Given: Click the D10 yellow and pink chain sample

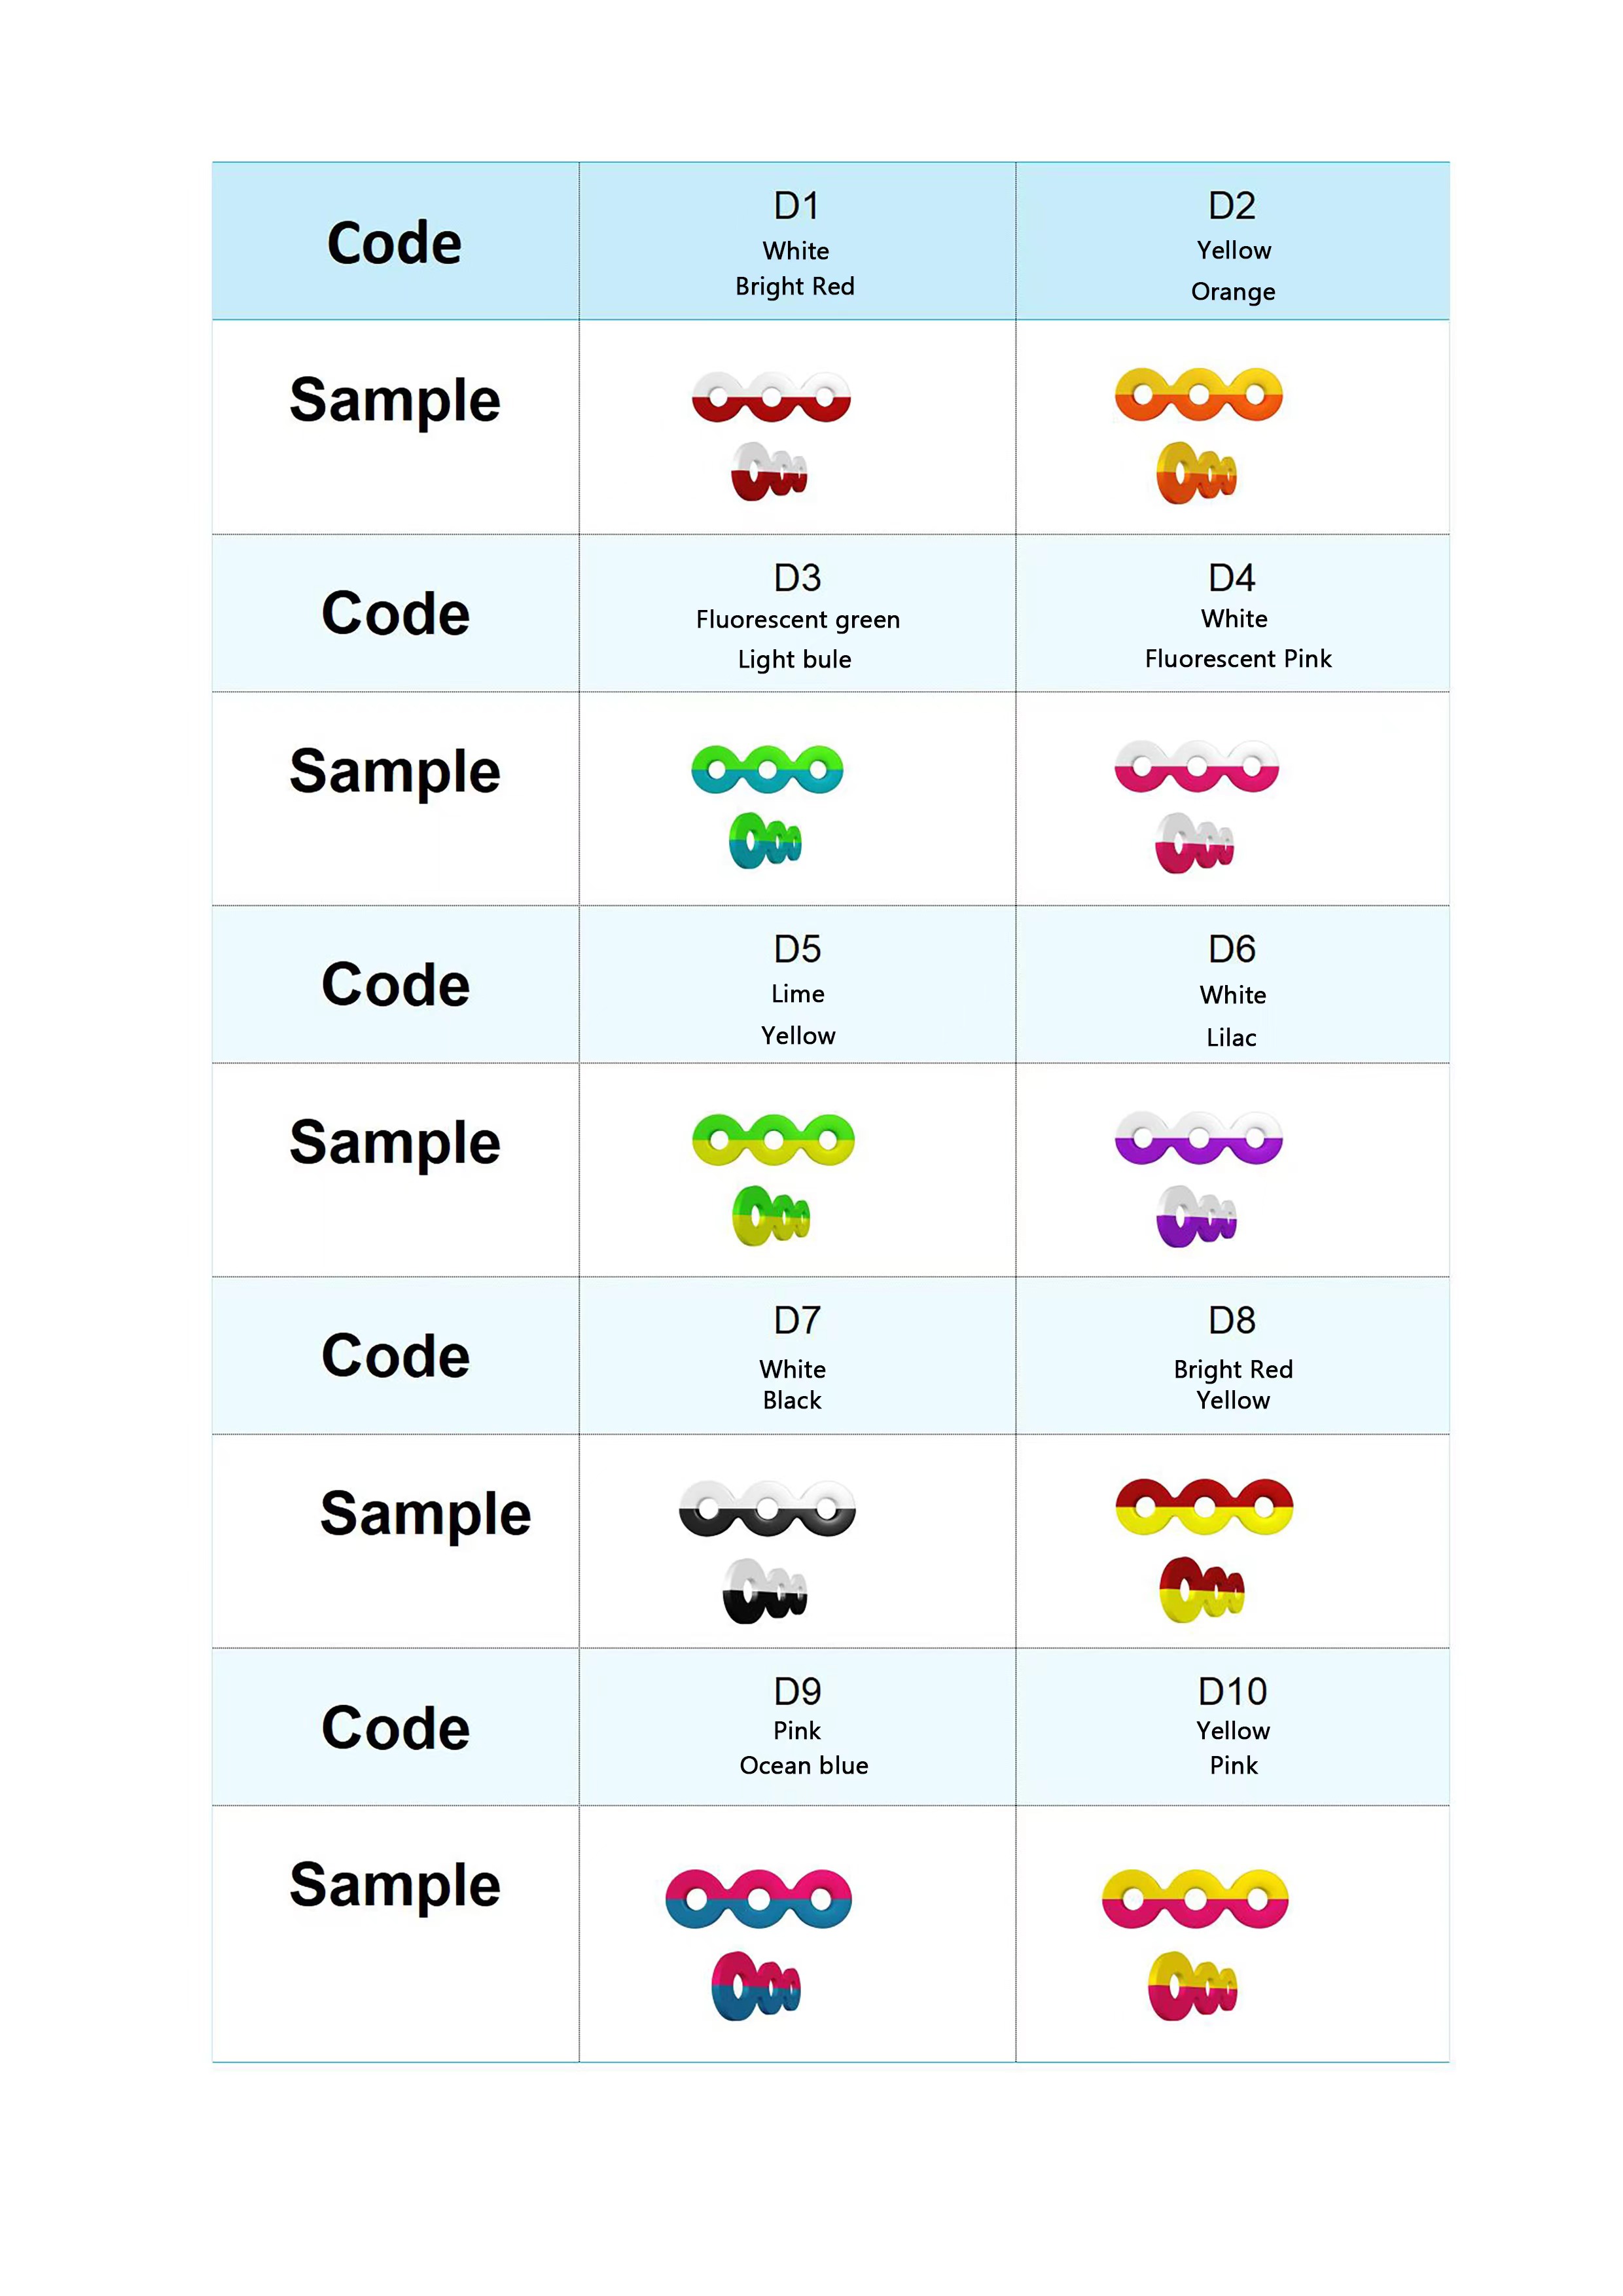Looking at the screenshot, I should point(1194,1944).
